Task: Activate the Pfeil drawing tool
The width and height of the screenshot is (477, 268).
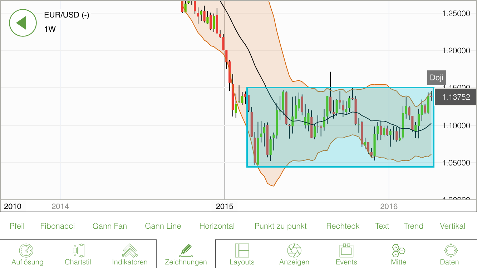Action: [x=17, y=226]
